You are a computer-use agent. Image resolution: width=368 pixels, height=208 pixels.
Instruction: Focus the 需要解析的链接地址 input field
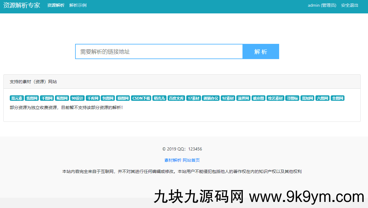pyautogui.click(x=159, y=51)
